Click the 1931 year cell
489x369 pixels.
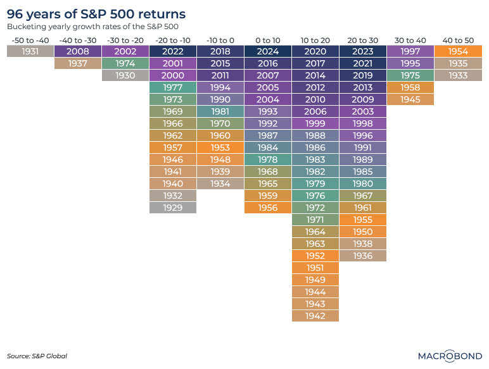[x=30, y=52]
